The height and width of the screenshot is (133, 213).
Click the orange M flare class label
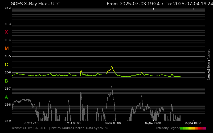pyautogui.click(x=7, y=48)
